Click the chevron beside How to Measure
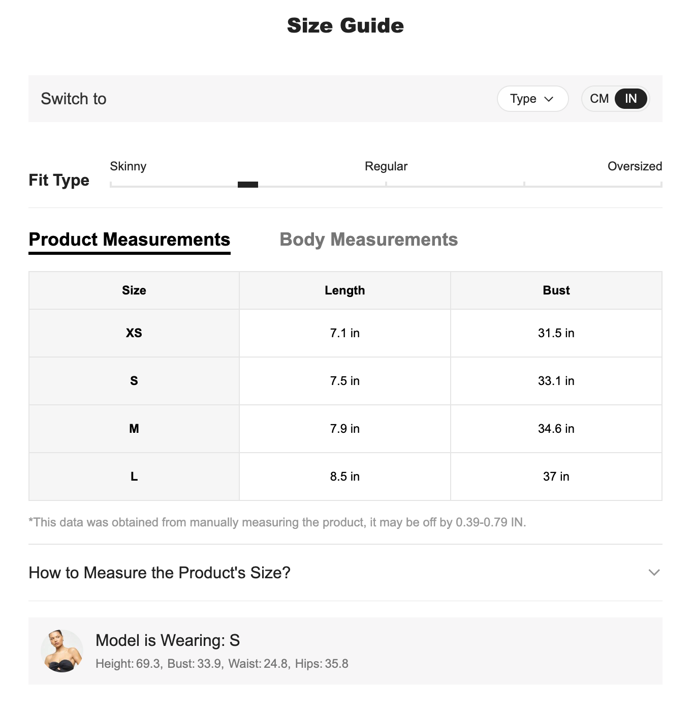 pos(654,573)
